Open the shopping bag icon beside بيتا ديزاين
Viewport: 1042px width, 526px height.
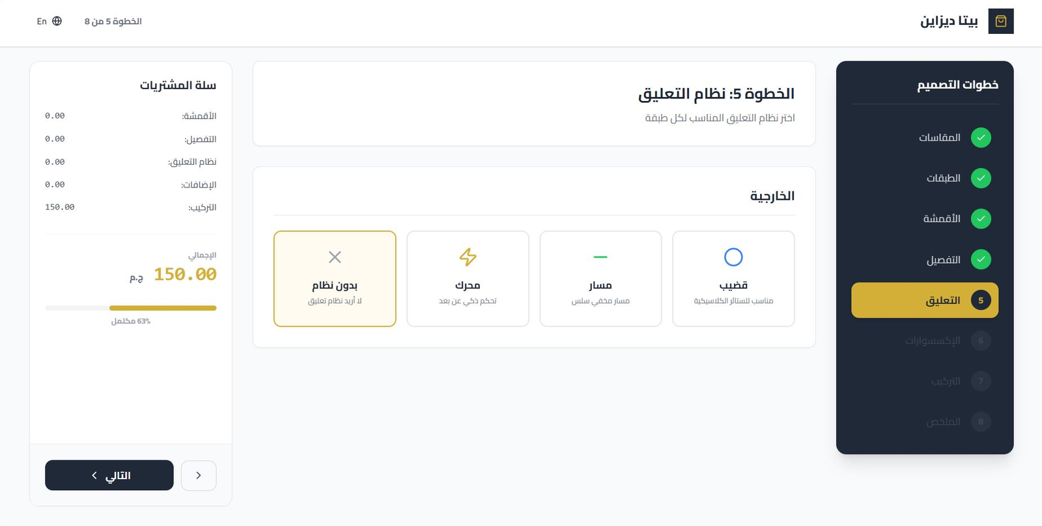click(x=1001, y=21)
